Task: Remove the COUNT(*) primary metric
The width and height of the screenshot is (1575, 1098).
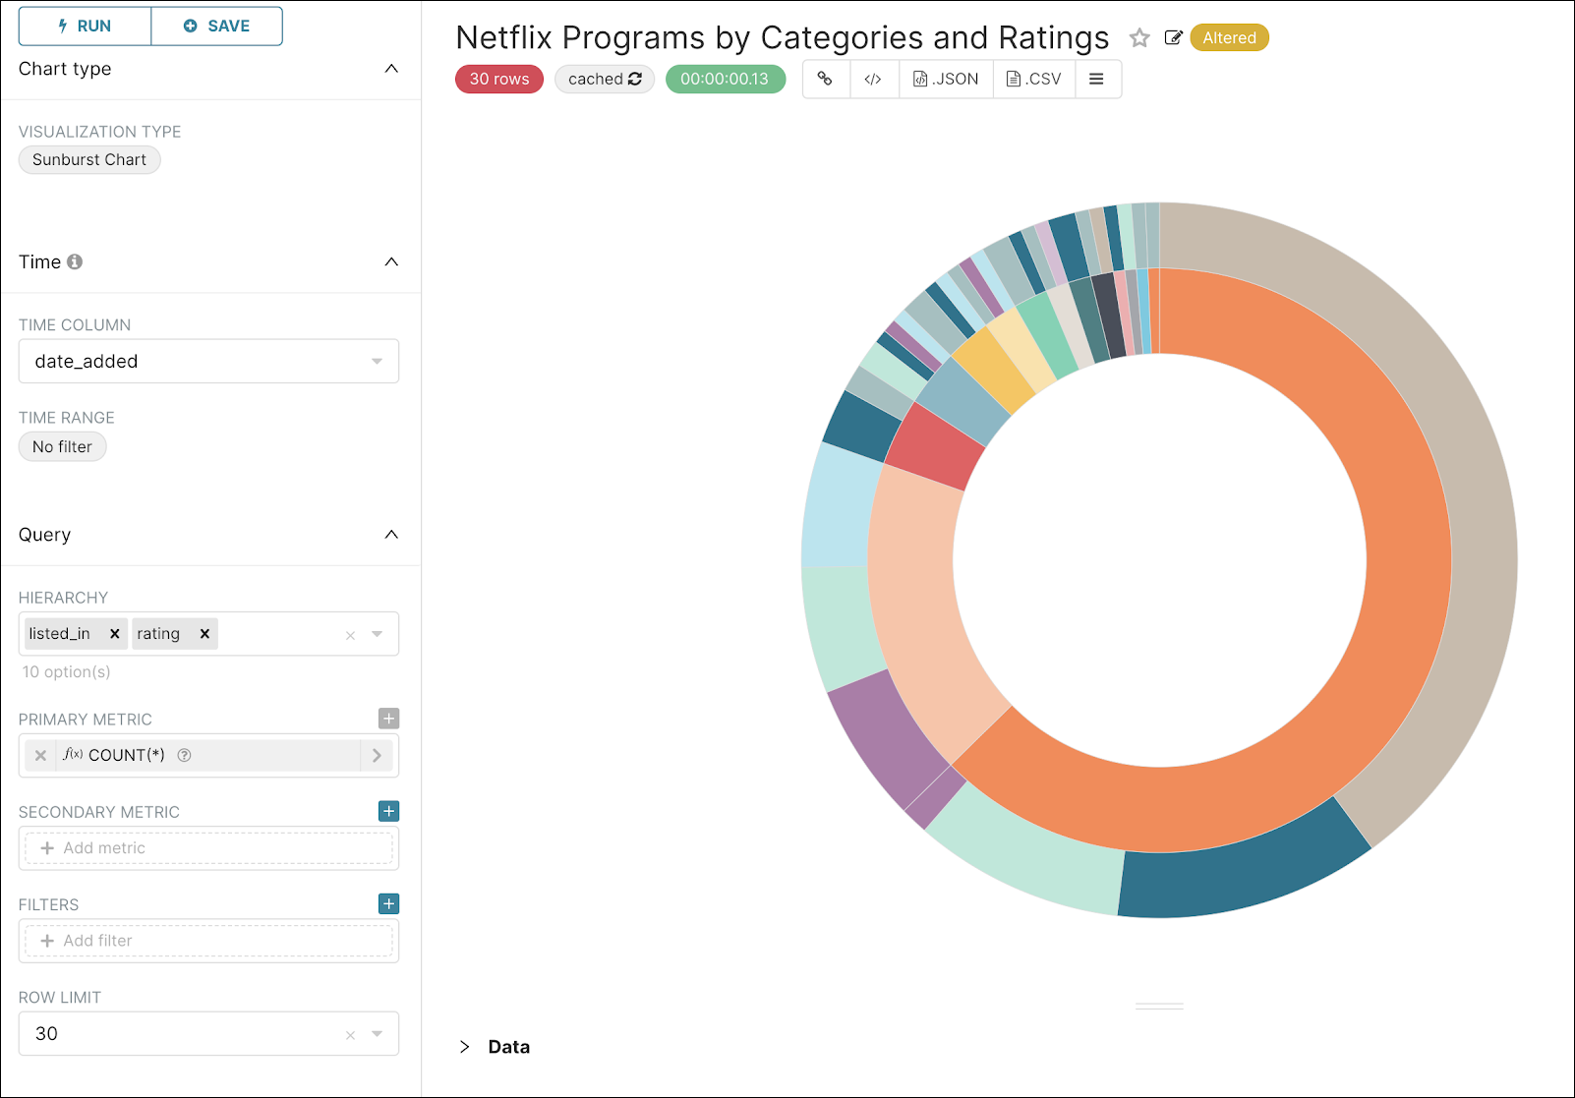Action: point(40,755)
